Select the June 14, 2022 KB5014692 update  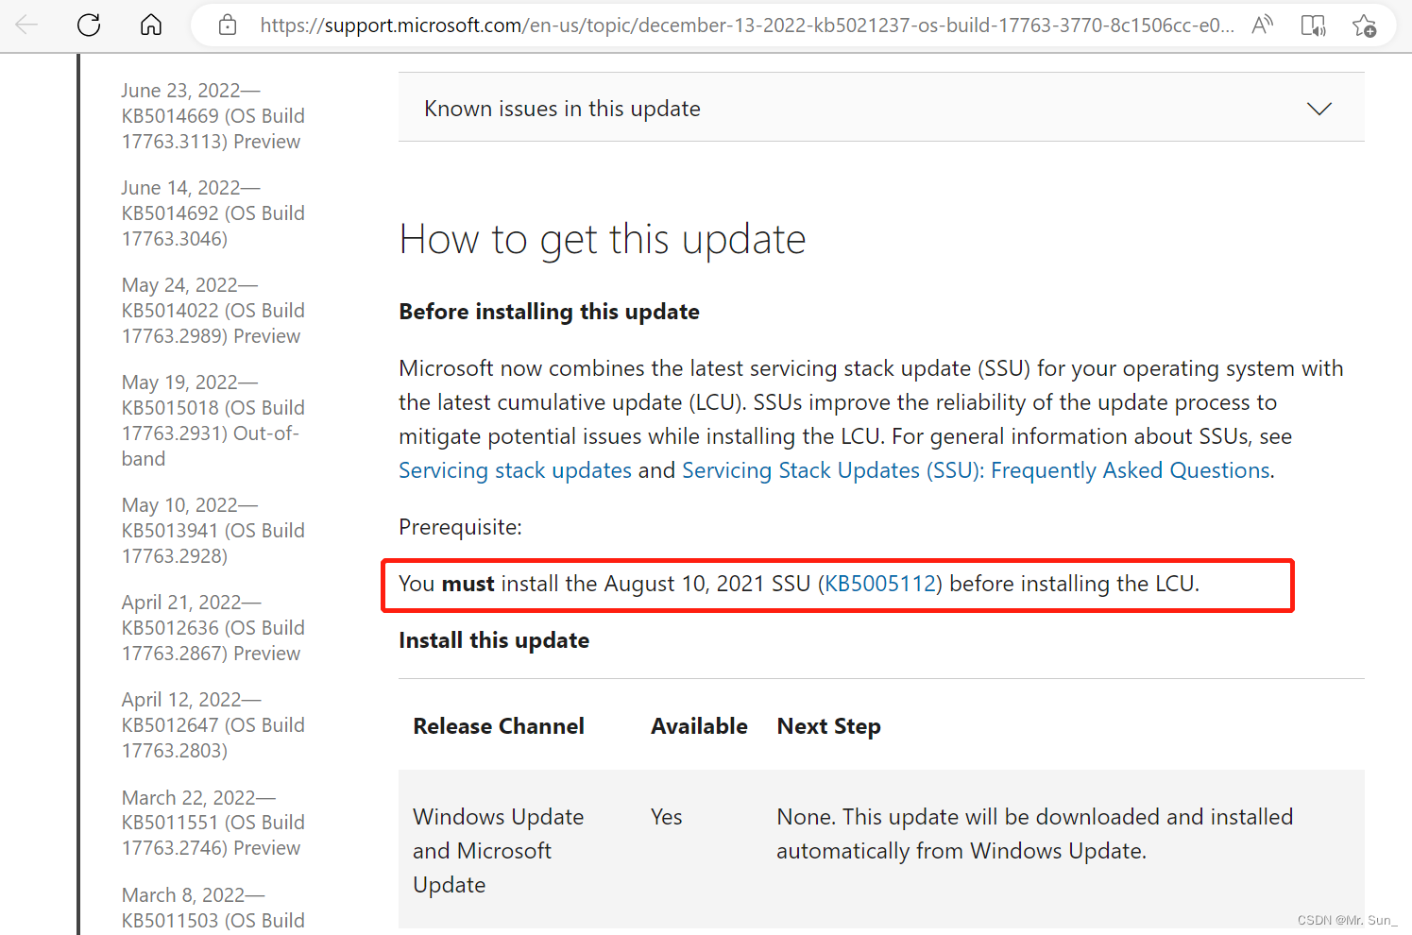coord(213,212)
